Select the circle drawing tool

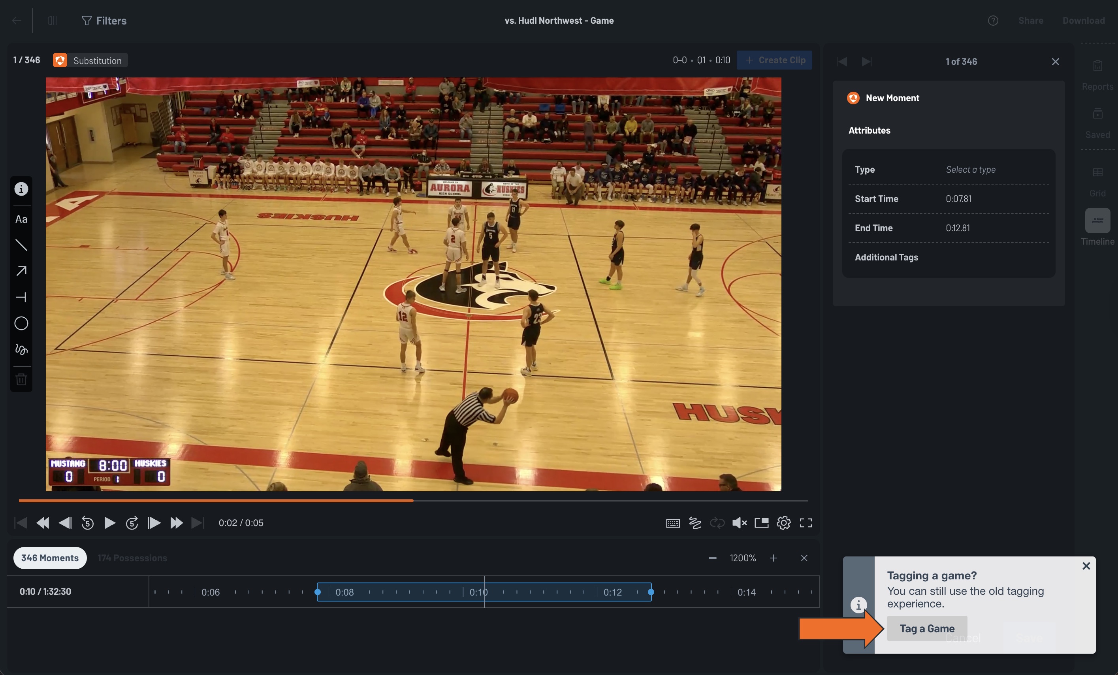click(x=21, y=323)
